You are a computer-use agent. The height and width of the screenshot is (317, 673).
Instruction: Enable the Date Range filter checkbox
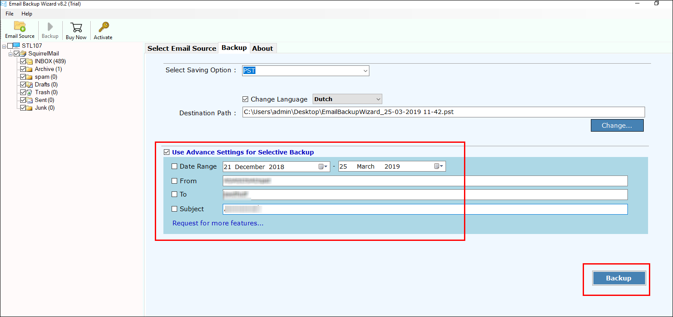tap(174, 166)
